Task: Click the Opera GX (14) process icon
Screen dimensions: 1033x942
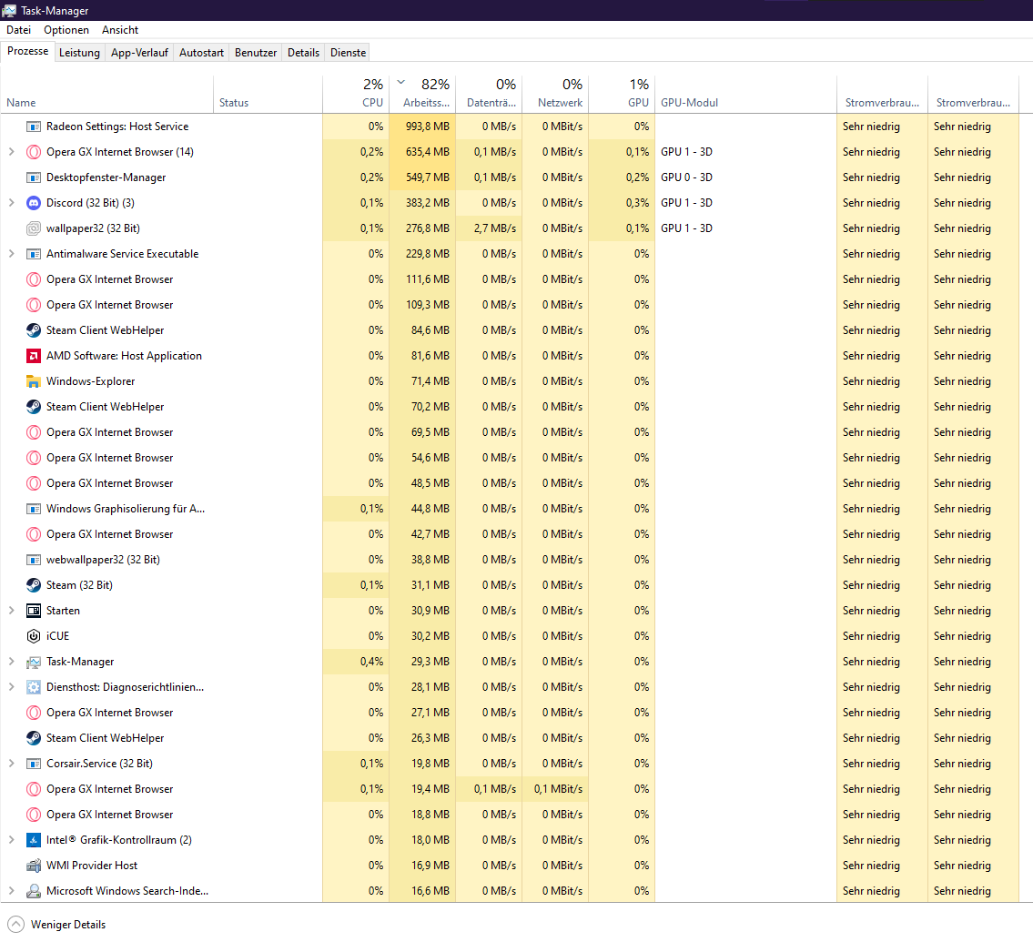Action: pyautogui.click(x=34, y=152)
